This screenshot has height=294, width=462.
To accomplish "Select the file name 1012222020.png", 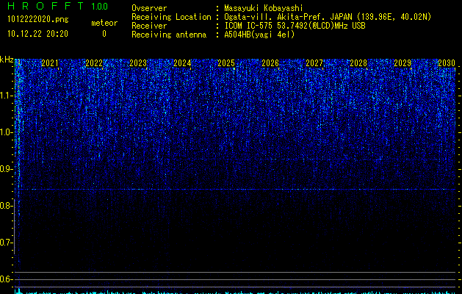I will point(38,20).
